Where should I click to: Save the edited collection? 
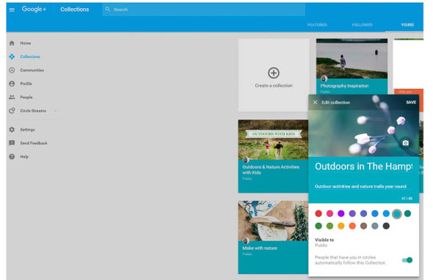click(411, 103)
